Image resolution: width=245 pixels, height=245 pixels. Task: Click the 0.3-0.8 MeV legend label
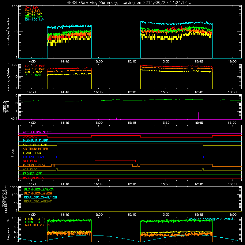coord(35,69)
